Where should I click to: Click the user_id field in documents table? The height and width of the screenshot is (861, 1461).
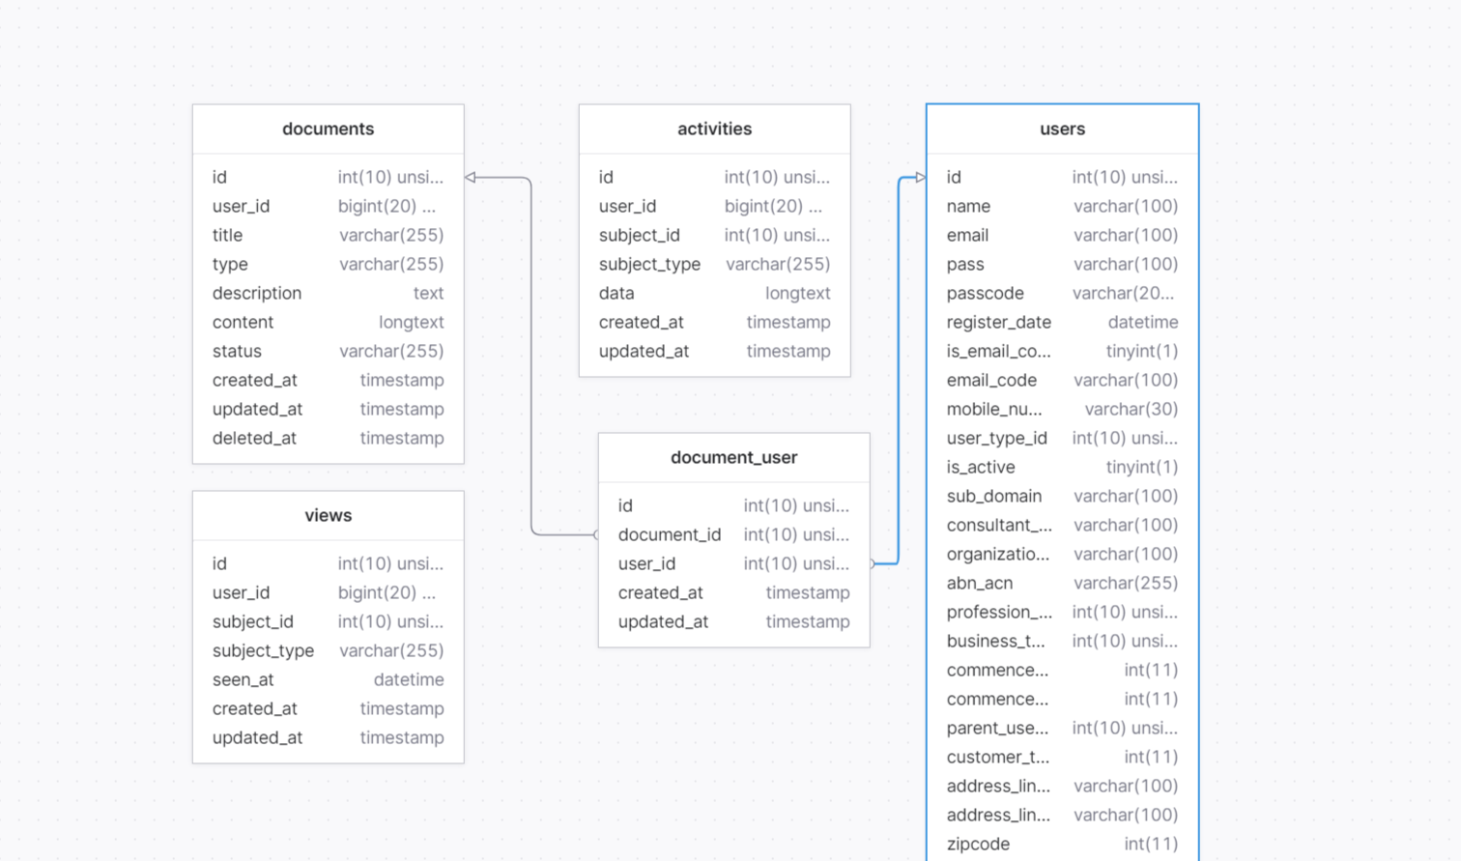[240, 206]
